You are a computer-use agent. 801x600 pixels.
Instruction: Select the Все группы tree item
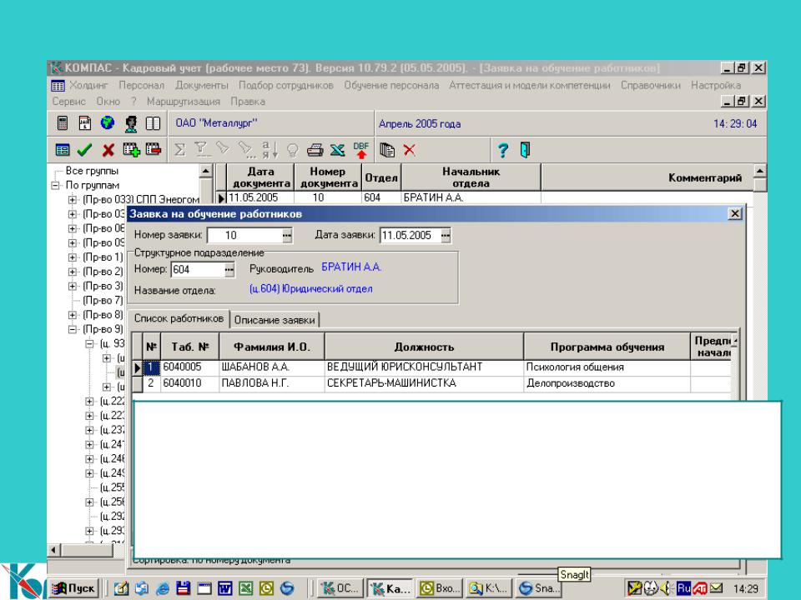[x=92, y=171]
